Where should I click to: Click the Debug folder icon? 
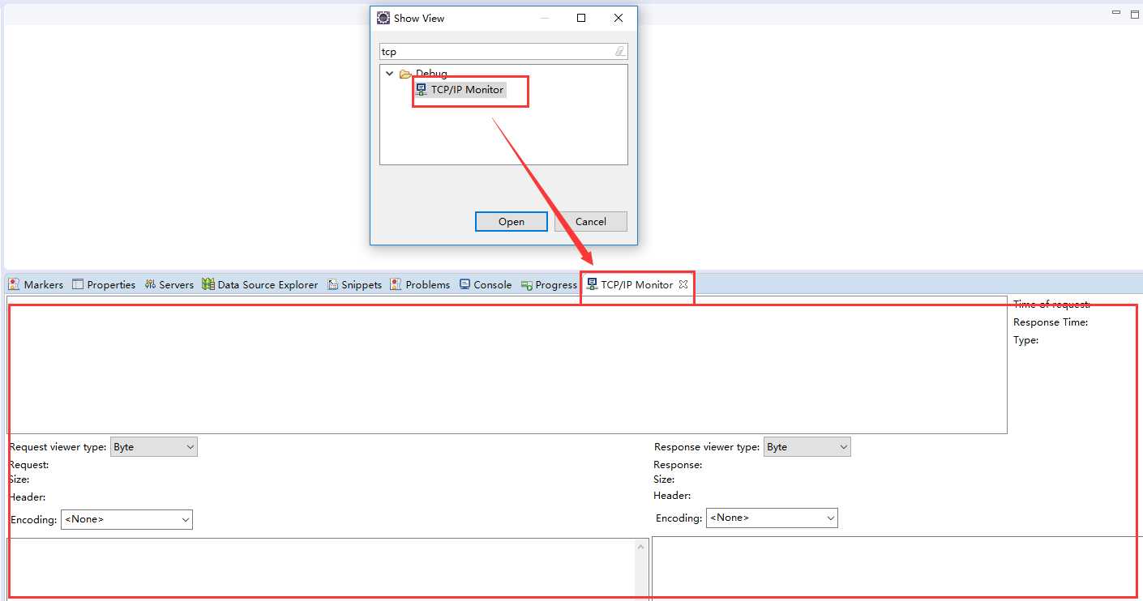tap(405, 74)
